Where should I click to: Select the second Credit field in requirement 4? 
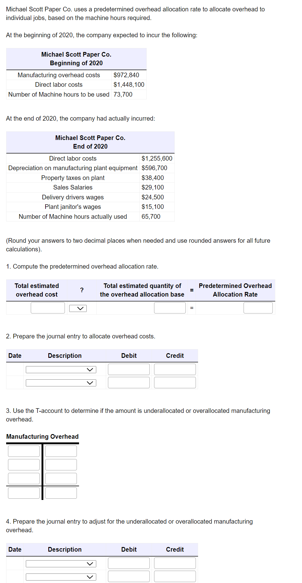click(174, 576)
